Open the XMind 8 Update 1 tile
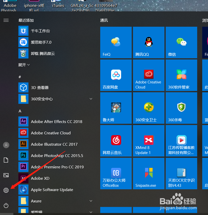208x215 pixels. tap(149, 141)
